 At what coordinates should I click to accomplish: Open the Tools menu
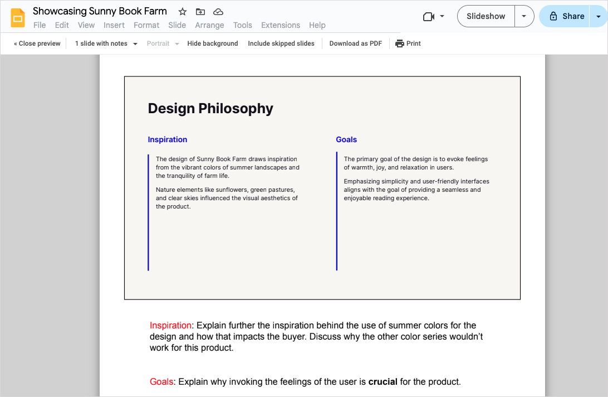242,25
